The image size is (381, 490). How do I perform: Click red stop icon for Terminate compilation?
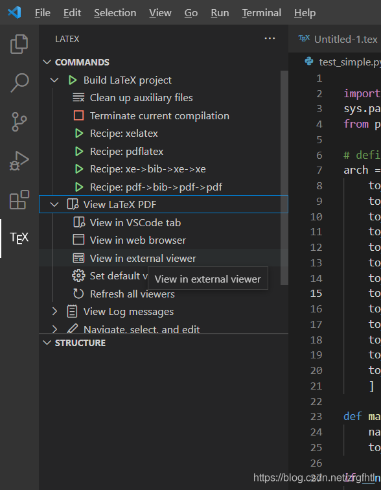pyautogui.click(x=78, y=115)
